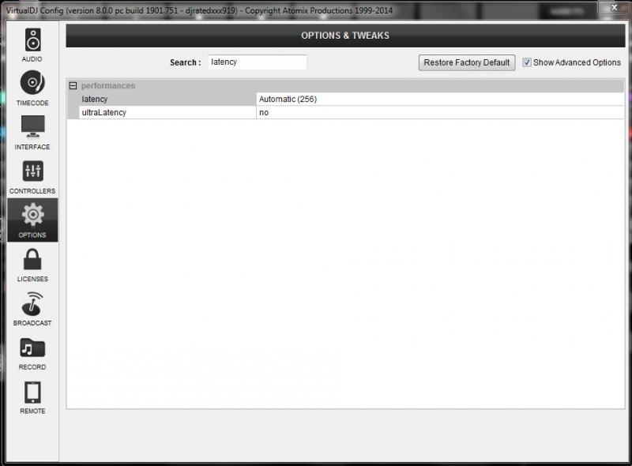Click the Search field containing latency
632x466 pixels.
point(258,62)
